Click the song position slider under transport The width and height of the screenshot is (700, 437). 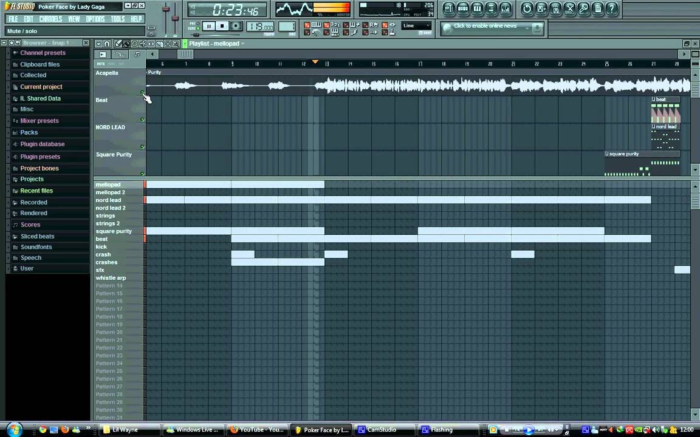(x=196, y=35)
